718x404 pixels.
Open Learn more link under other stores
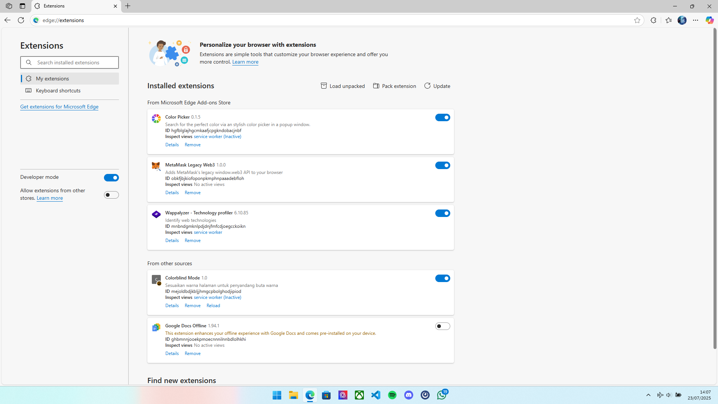click(x=50, y=198)
